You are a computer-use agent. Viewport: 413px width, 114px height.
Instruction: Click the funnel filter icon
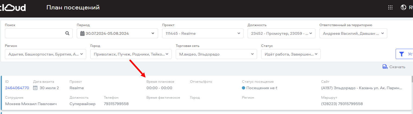[x=402, y=54]
